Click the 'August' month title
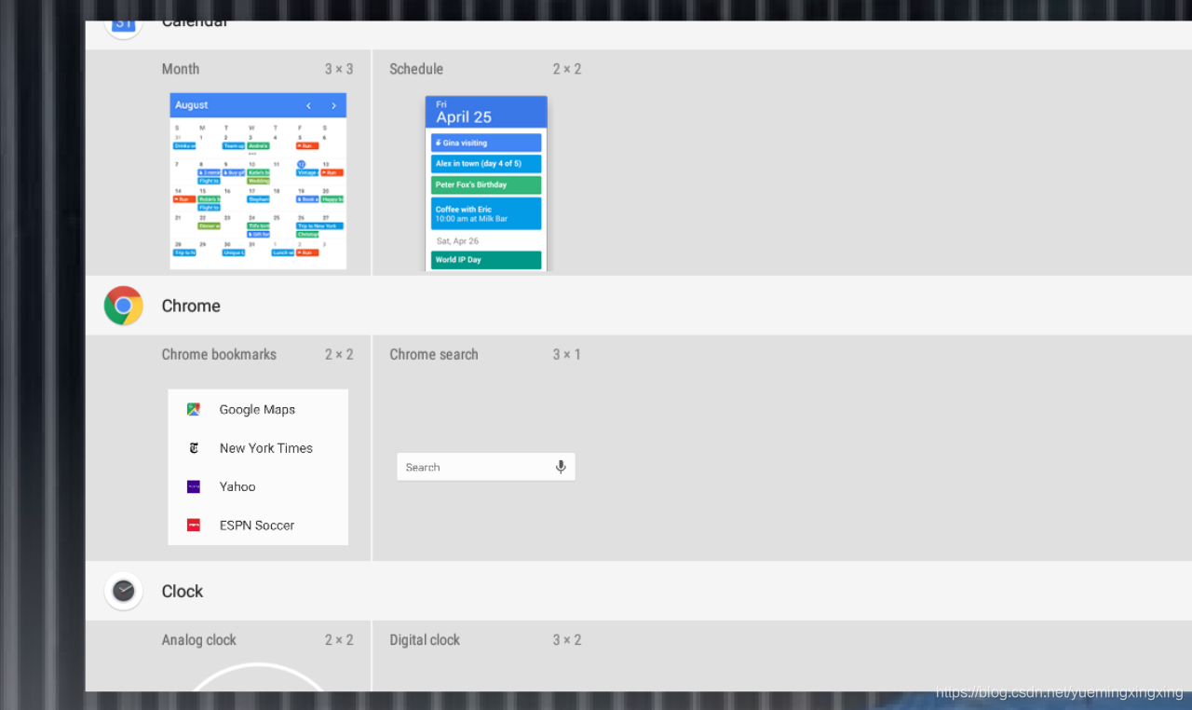 click(x=192, y=105)
